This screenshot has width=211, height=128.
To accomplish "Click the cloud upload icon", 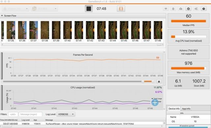I will [181, 9].
